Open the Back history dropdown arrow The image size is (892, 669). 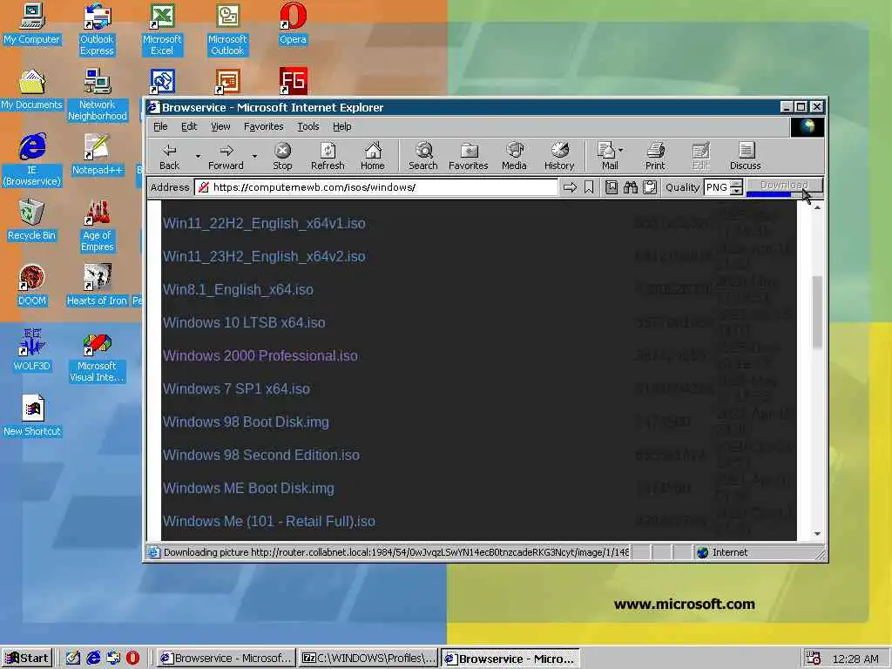click(x=198, y=156)
